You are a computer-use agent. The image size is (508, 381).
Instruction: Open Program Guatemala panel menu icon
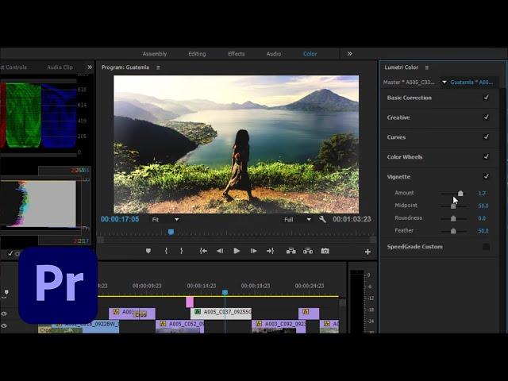pos(158,67)
